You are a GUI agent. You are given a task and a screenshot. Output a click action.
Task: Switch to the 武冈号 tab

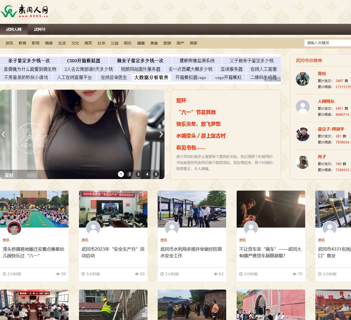click(x=39, y=29)
